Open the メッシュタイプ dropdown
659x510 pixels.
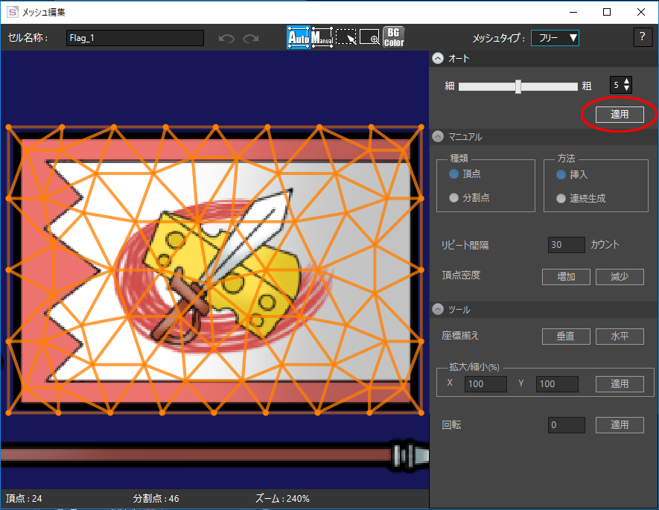click(555, 38)
